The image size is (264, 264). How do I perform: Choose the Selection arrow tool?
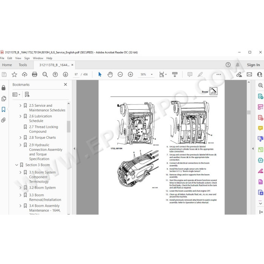100,74
